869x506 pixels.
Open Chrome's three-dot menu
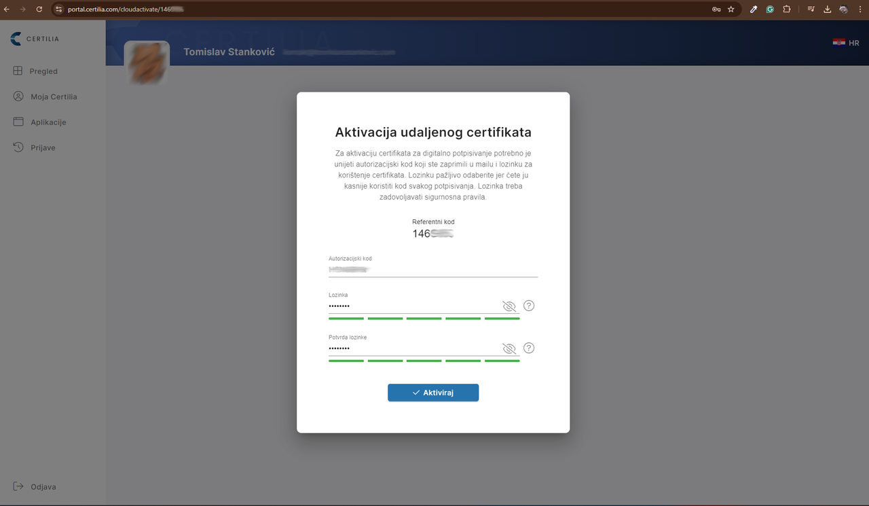click(859, 9)
